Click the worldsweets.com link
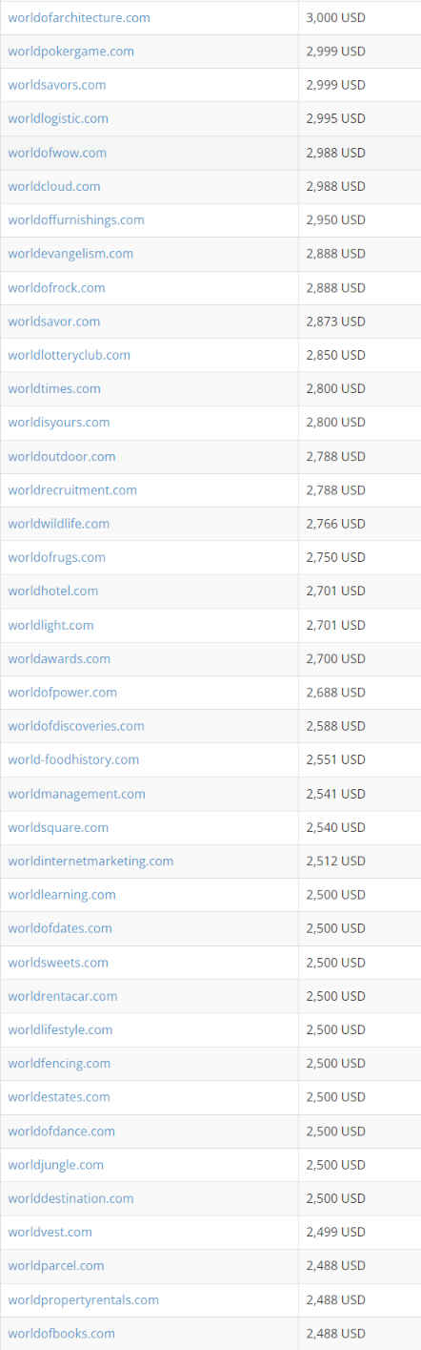 click(x=58, y=963)
